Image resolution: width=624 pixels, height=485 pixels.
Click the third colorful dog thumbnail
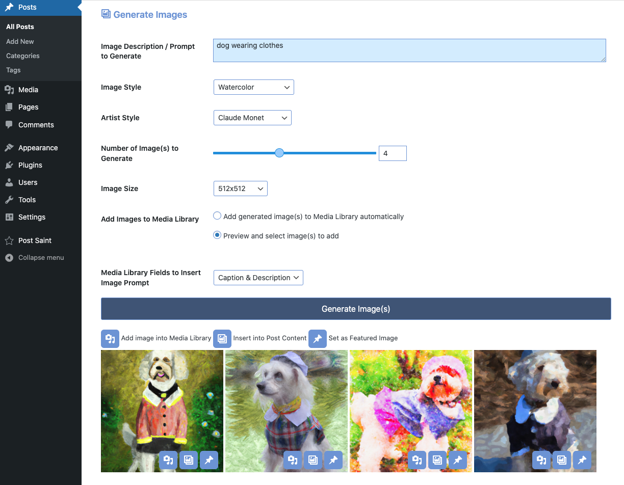tap(411, 411)
